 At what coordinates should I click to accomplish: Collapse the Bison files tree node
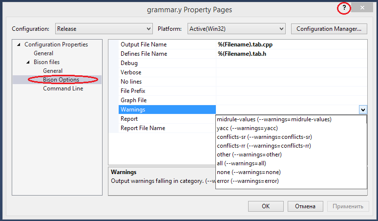[28, 62]
